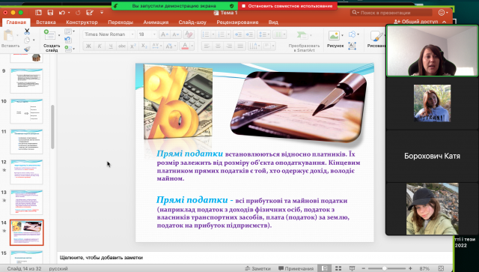
Task: Toggle normal view button in status bar
Action: (324, 268)
